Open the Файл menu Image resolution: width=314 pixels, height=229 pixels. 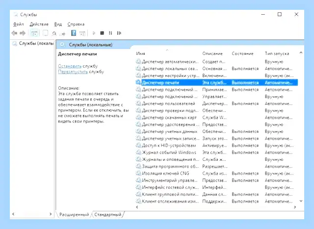(x=19, y=24)
